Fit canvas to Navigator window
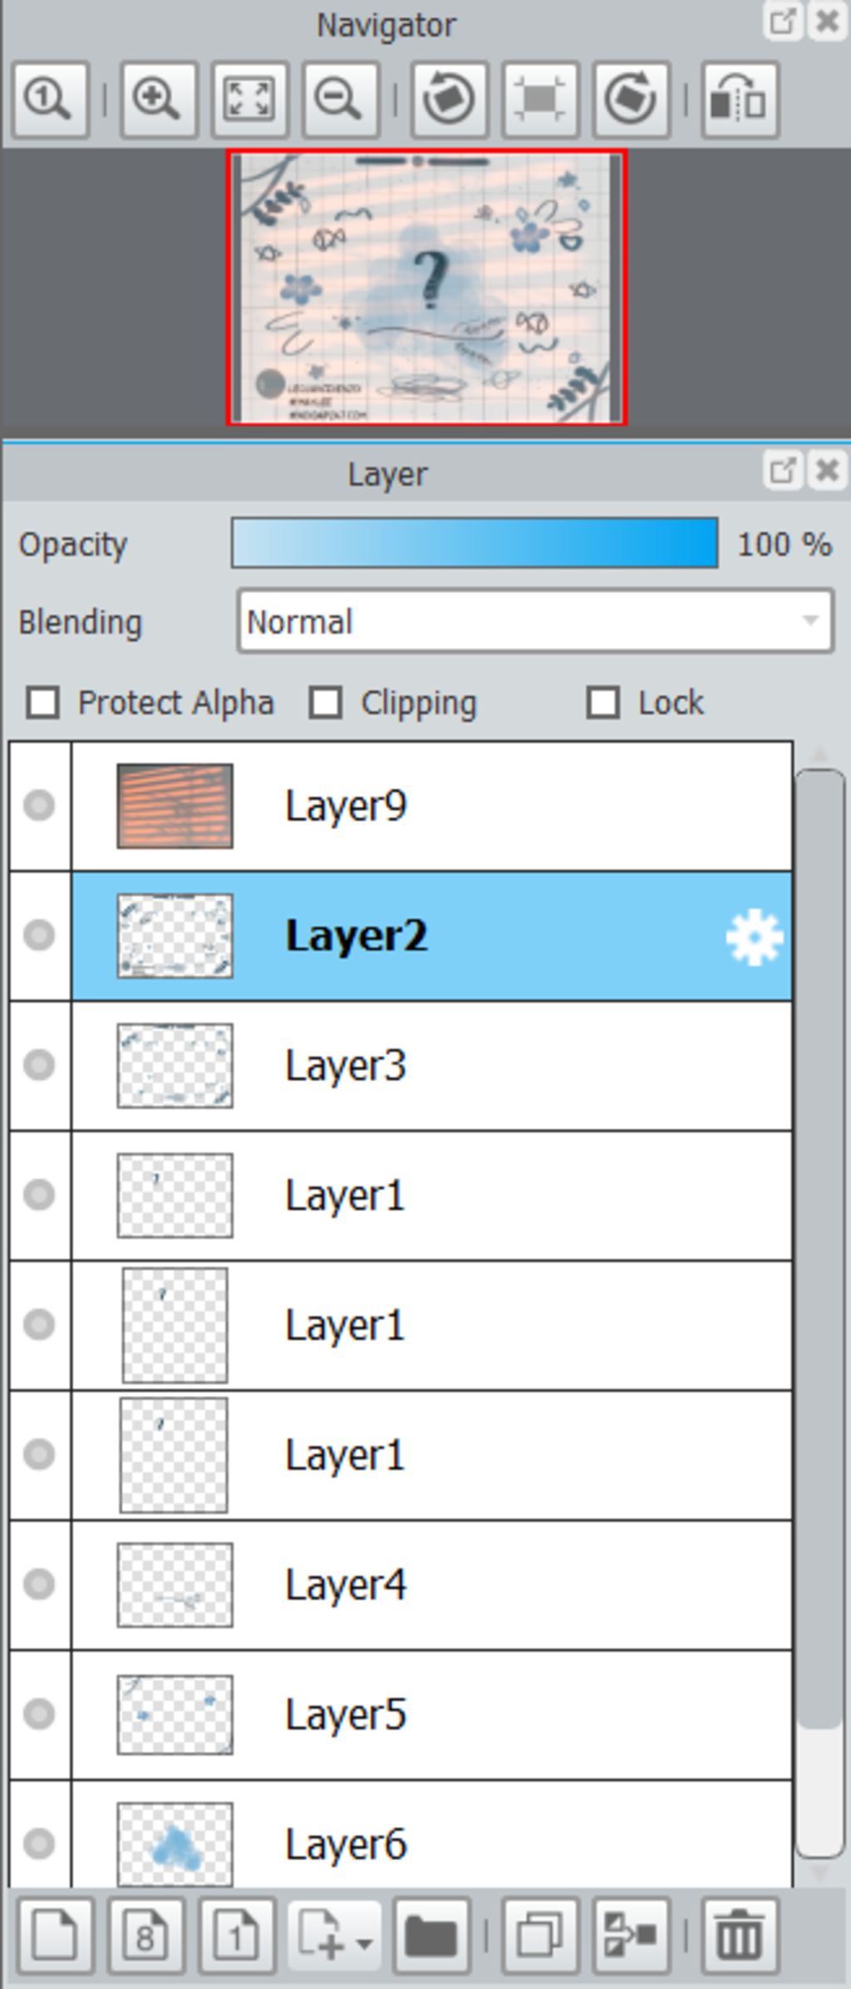The width and height of the screenshot is (851, 1989). pos(249,100)
